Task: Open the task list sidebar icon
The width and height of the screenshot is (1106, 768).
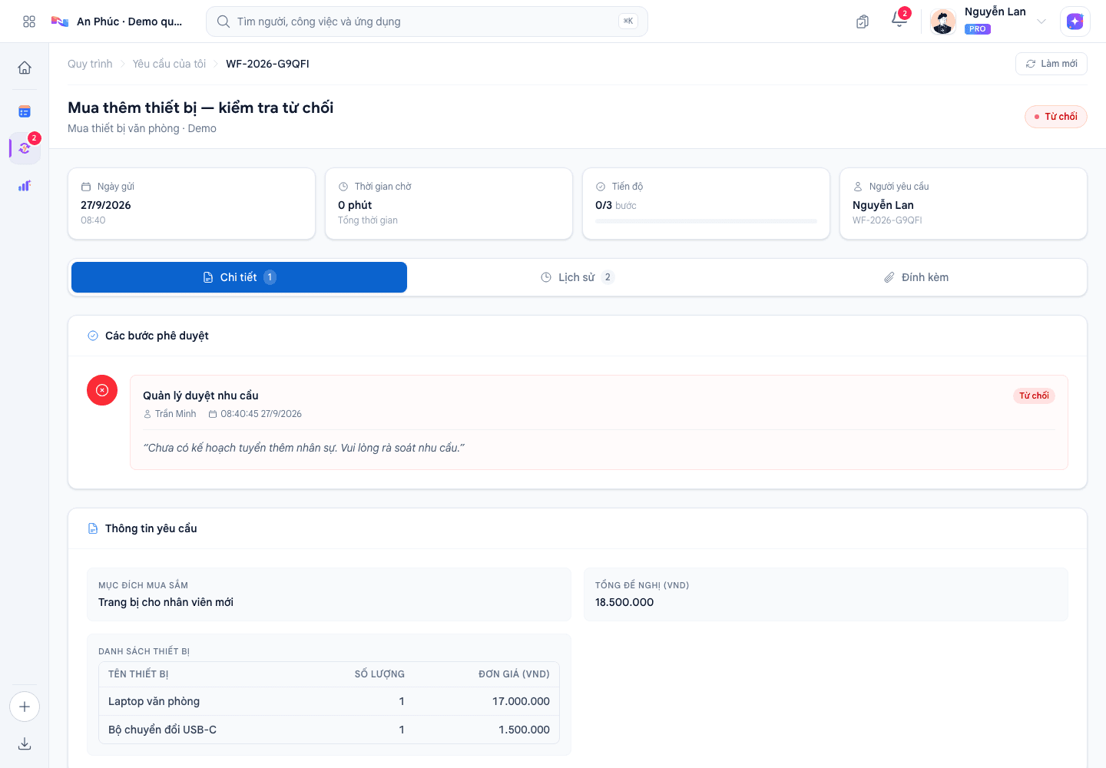Action: pyautogui.click(x=25, y=112)
